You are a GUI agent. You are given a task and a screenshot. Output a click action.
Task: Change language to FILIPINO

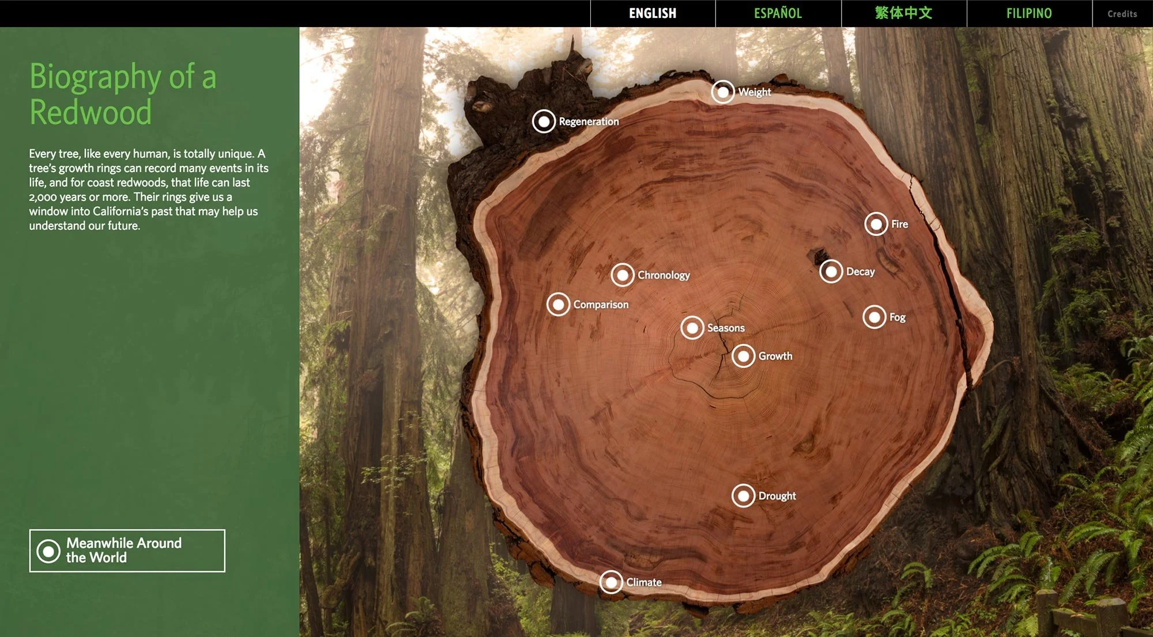pyautogui.click(x=1029, y=13)
